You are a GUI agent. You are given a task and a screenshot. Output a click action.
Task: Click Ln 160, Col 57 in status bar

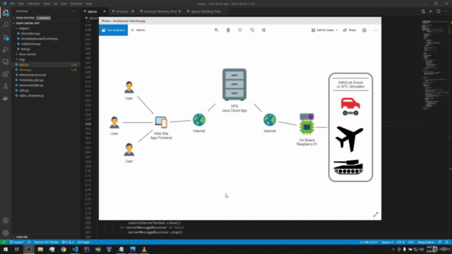(369, 242)
